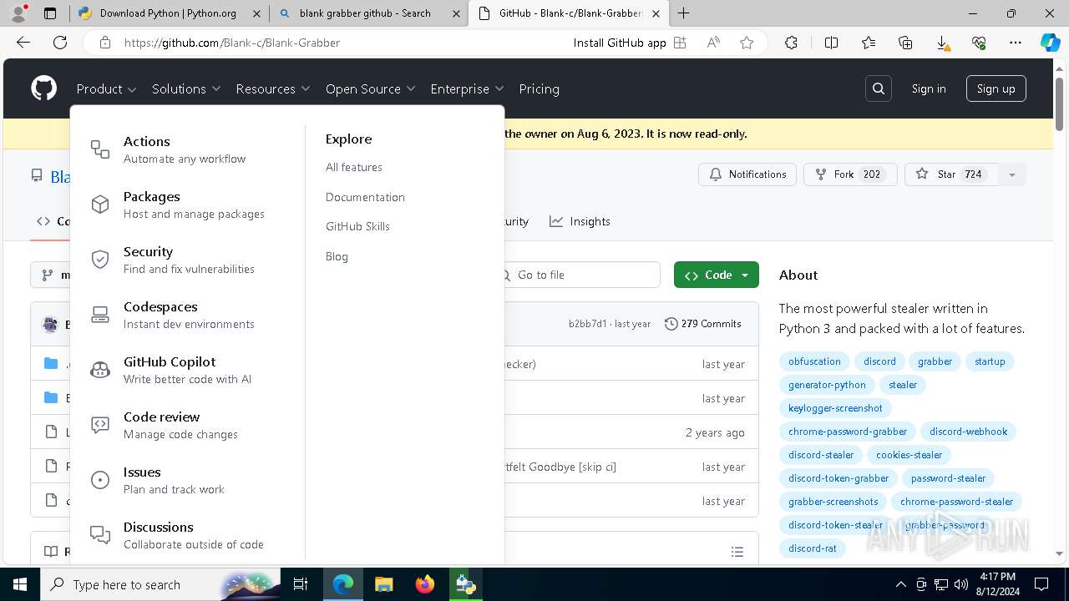The image size is (1069, 601).
Task: Open Edge Collections icon
Action: pos(905,43)
